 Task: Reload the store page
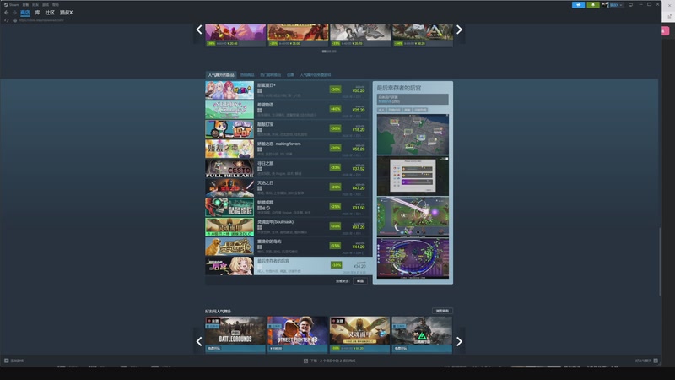pos(7,20)
